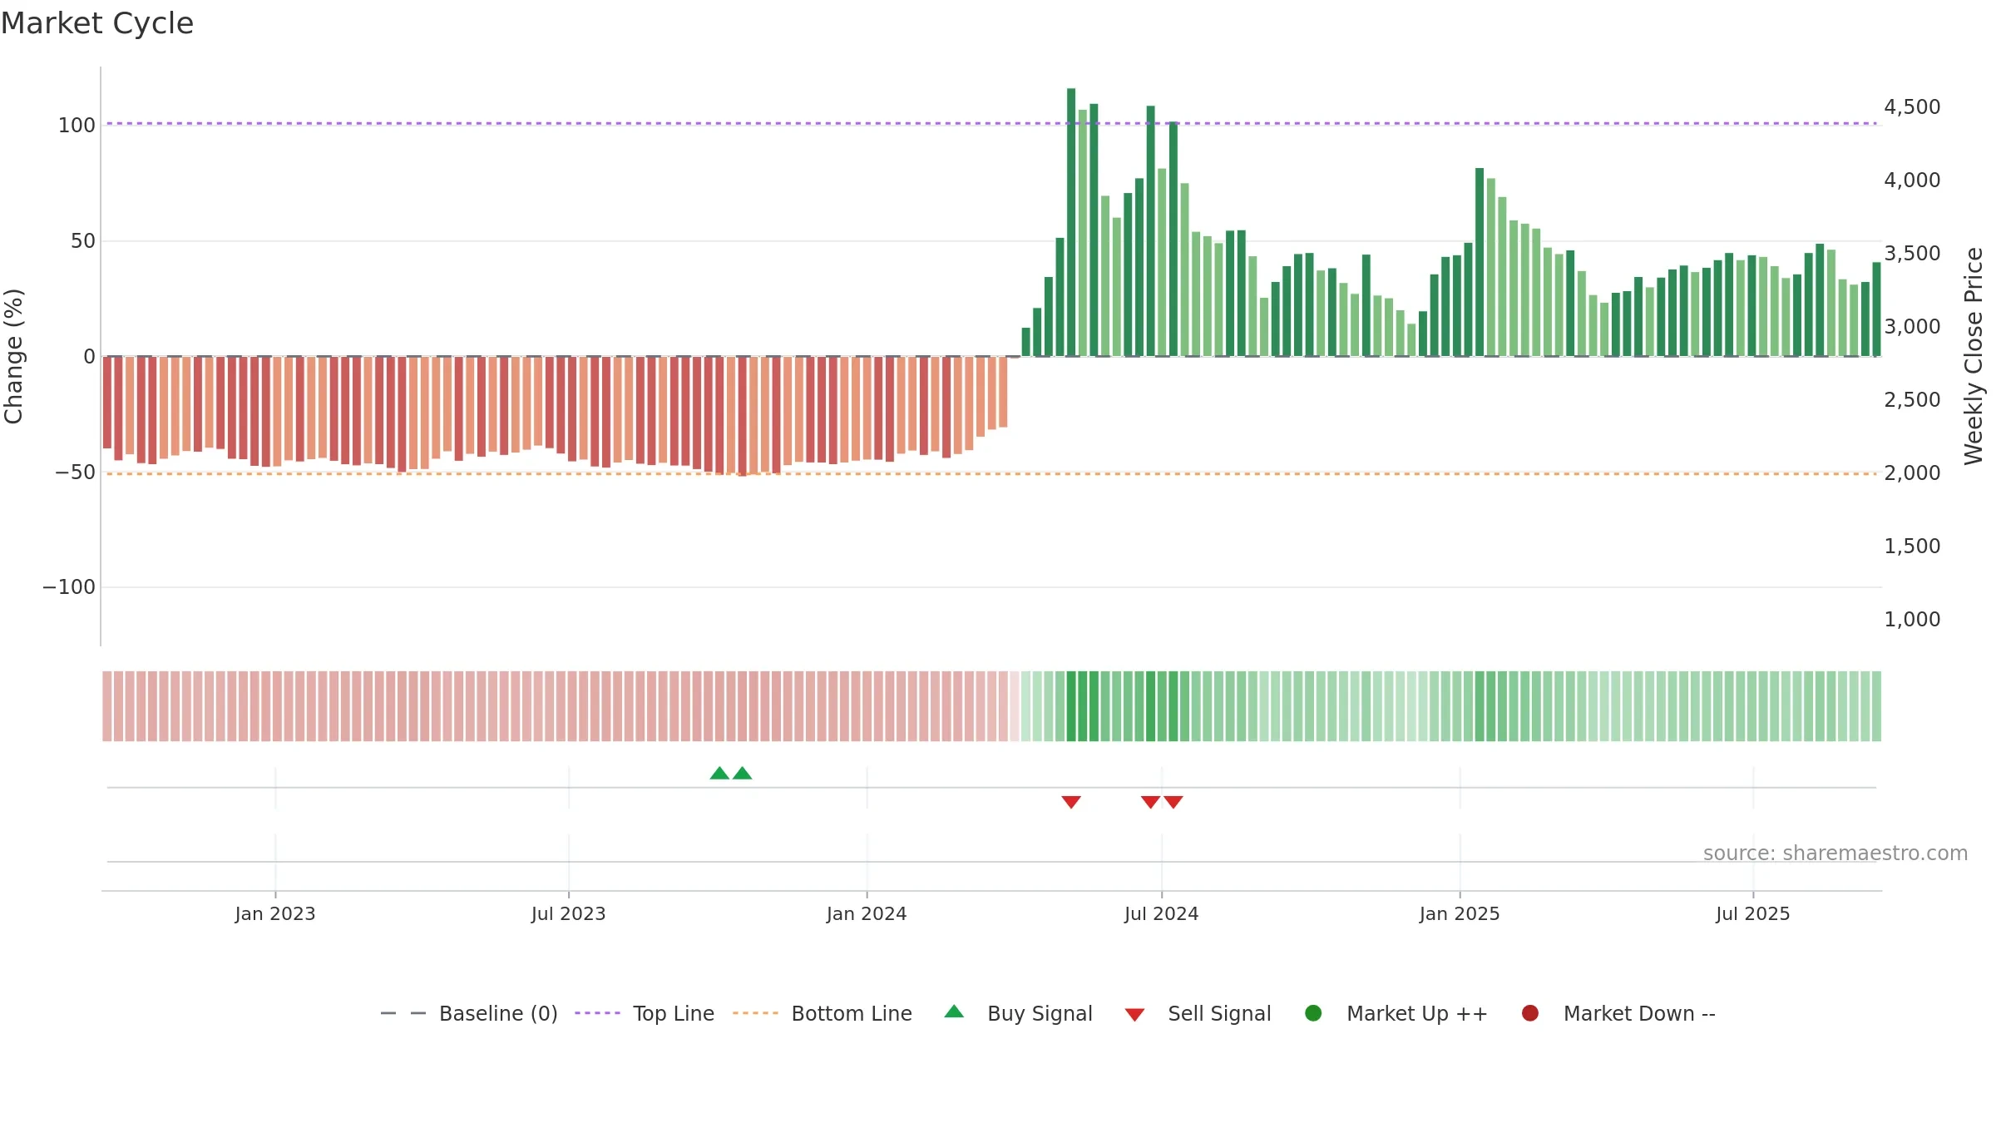Screen dimensions: 1996x1123
Task: Click the Market Cycle chart title
Action: 97,23
